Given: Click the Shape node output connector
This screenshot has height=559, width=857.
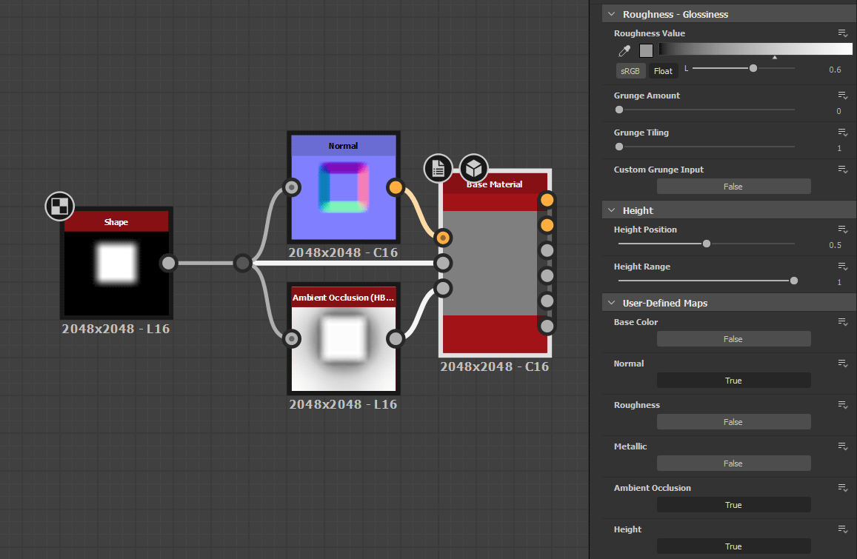Looking at the screenshot, I should click(169, 263).
